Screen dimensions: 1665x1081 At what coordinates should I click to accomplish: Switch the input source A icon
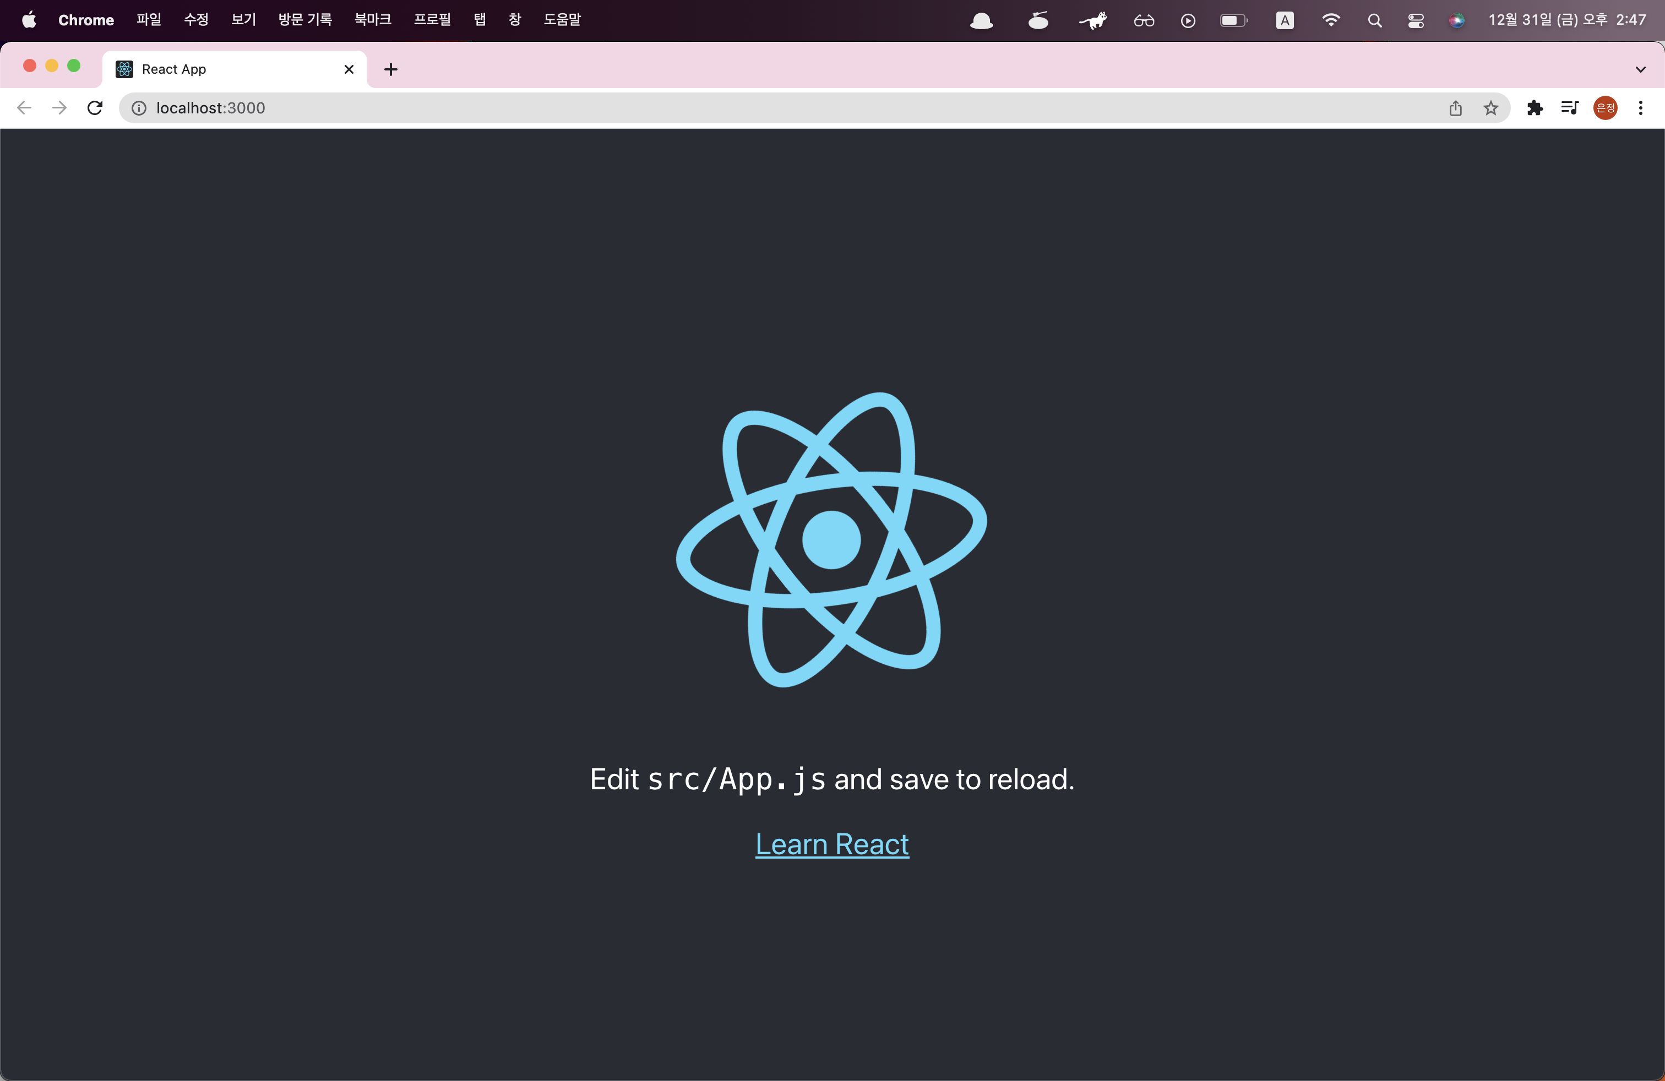pos(1285,20)
